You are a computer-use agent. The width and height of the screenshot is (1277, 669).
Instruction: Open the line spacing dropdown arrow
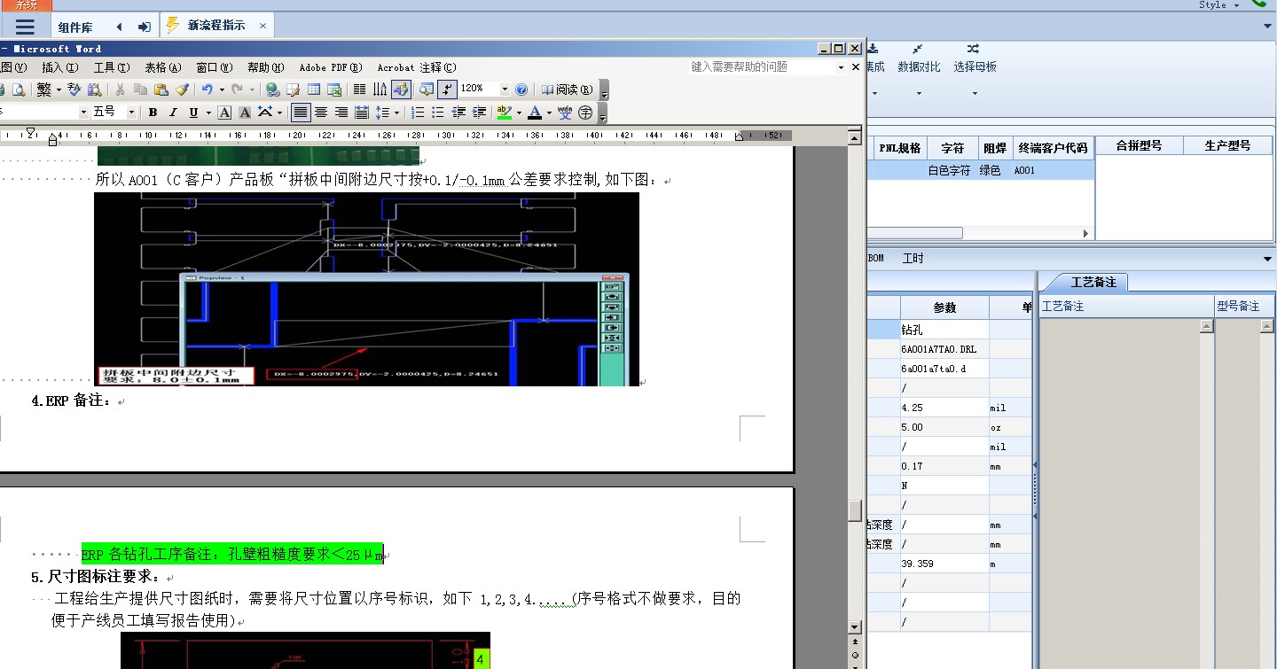point(396,113)
